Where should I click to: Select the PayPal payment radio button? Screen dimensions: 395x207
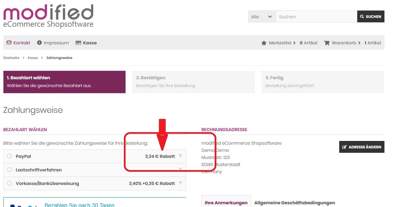coord(10,156)
